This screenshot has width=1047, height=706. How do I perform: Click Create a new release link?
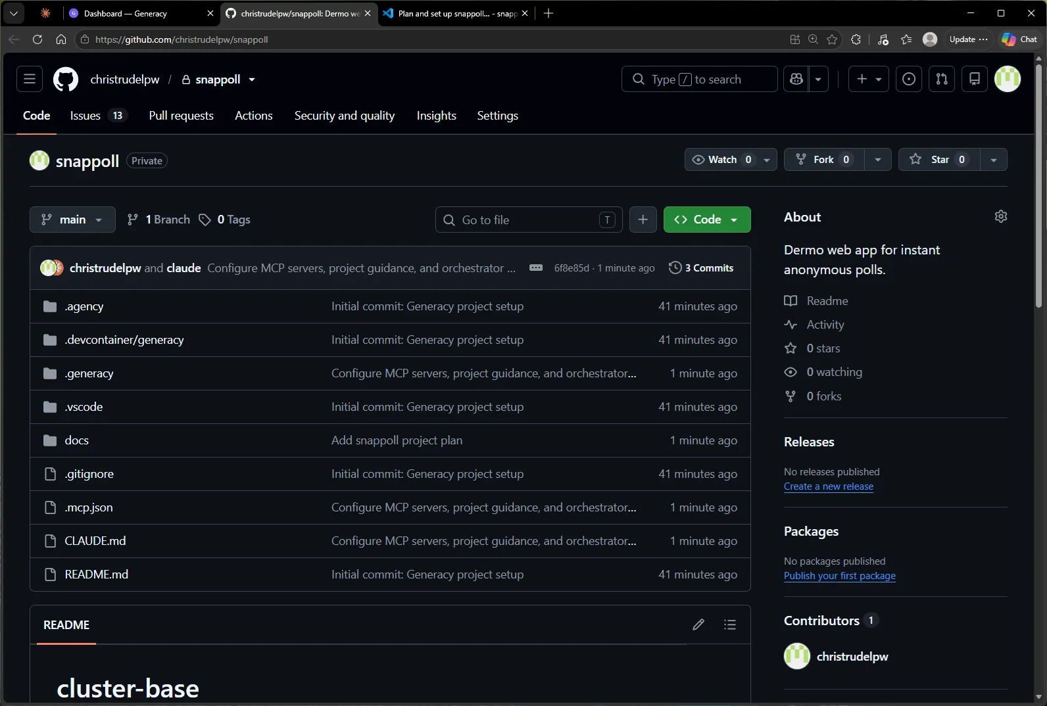[829, 486]
